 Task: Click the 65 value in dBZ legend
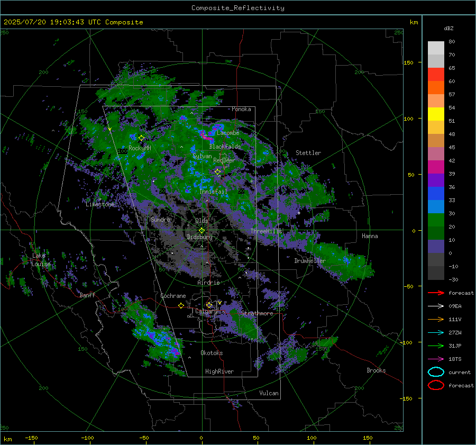[x=452, y=68]
